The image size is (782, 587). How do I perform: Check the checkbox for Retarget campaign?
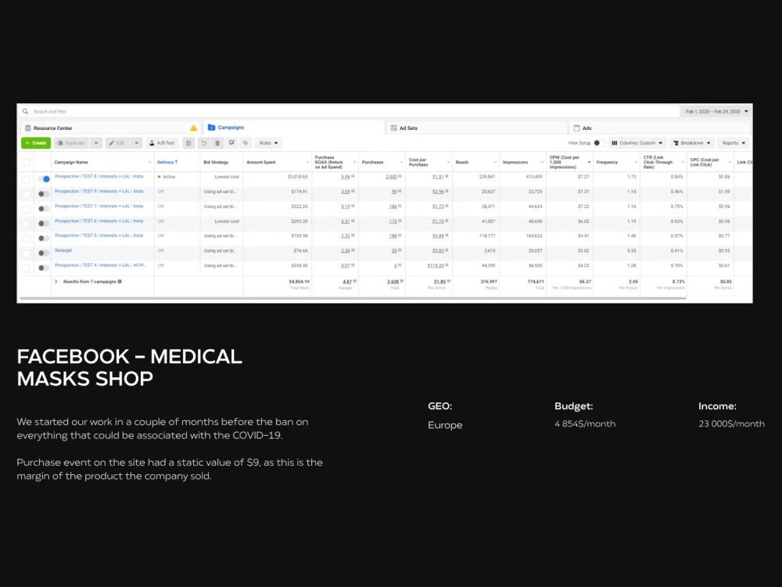tap(27, 253)
